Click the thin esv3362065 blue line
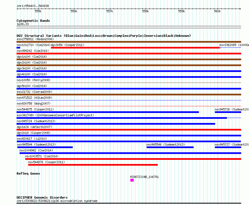 (x=231, y=48)
